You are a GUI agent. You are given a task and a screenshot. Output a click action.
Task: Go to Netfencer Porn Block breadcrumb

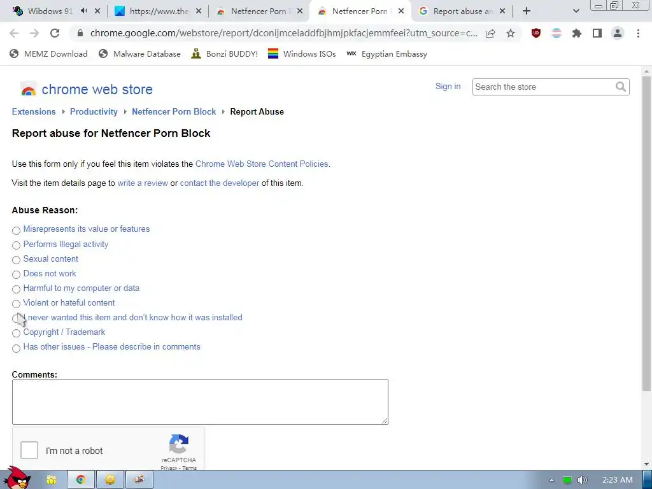click(x=174, y=111)
